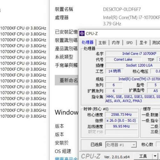Click the 核心速度 value 2598.73 MHz
This screenshot has width=160, height=160.
(121, 115)
